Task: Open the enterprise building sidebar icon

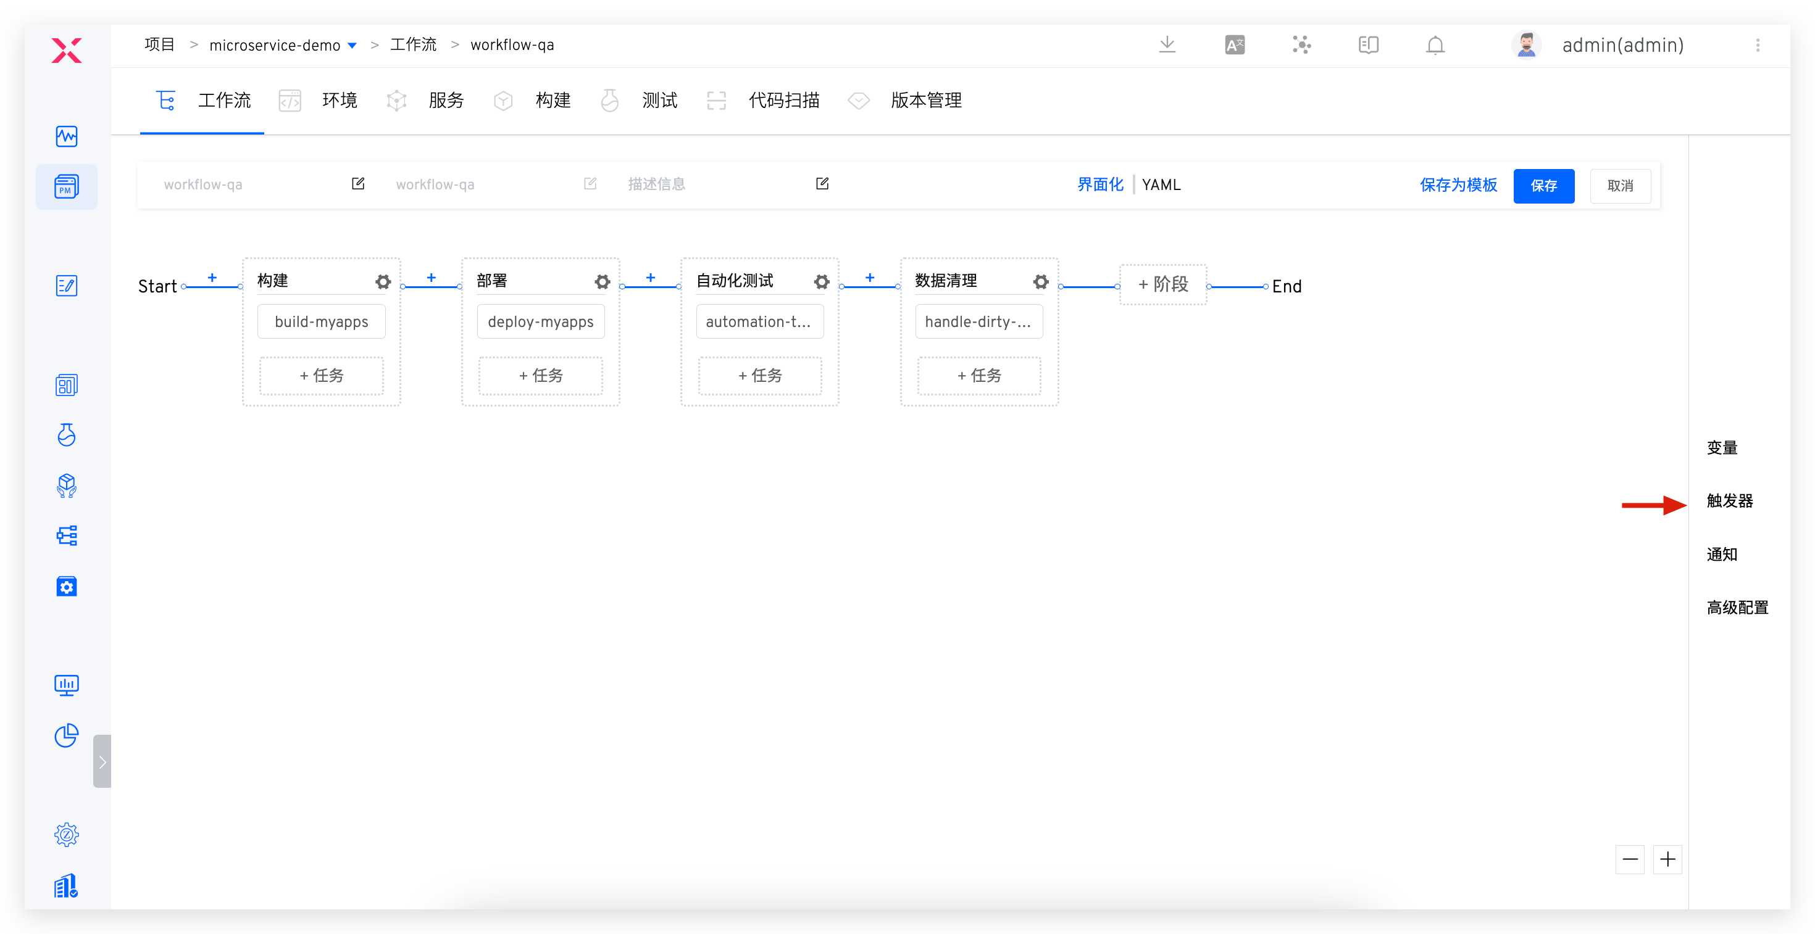Action: (x=66, y=885)
